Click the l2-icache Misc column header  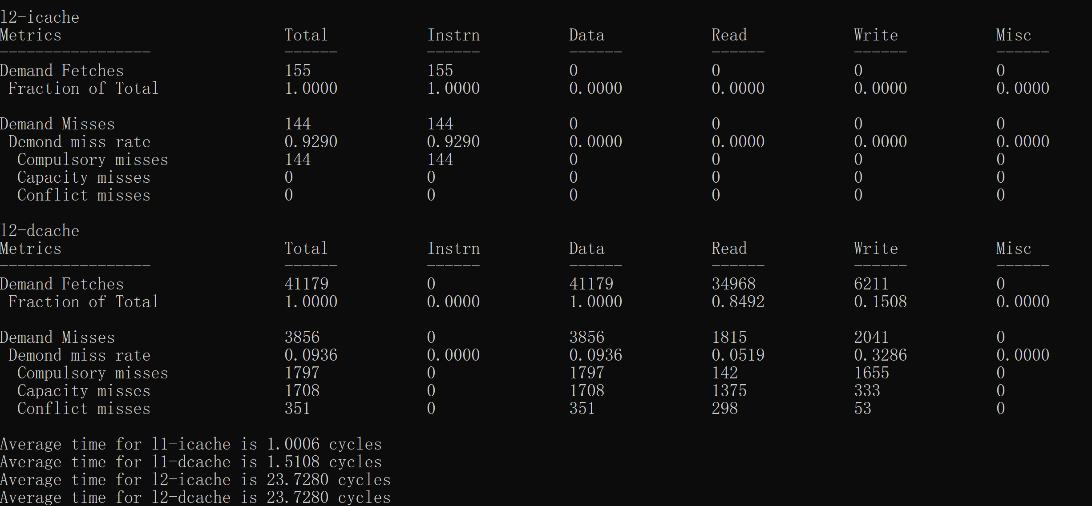[x=1014, y=35]
